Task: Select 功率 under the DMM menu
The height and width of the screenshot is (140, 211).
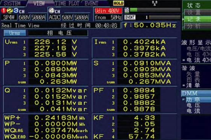Action: click(197, 100)
